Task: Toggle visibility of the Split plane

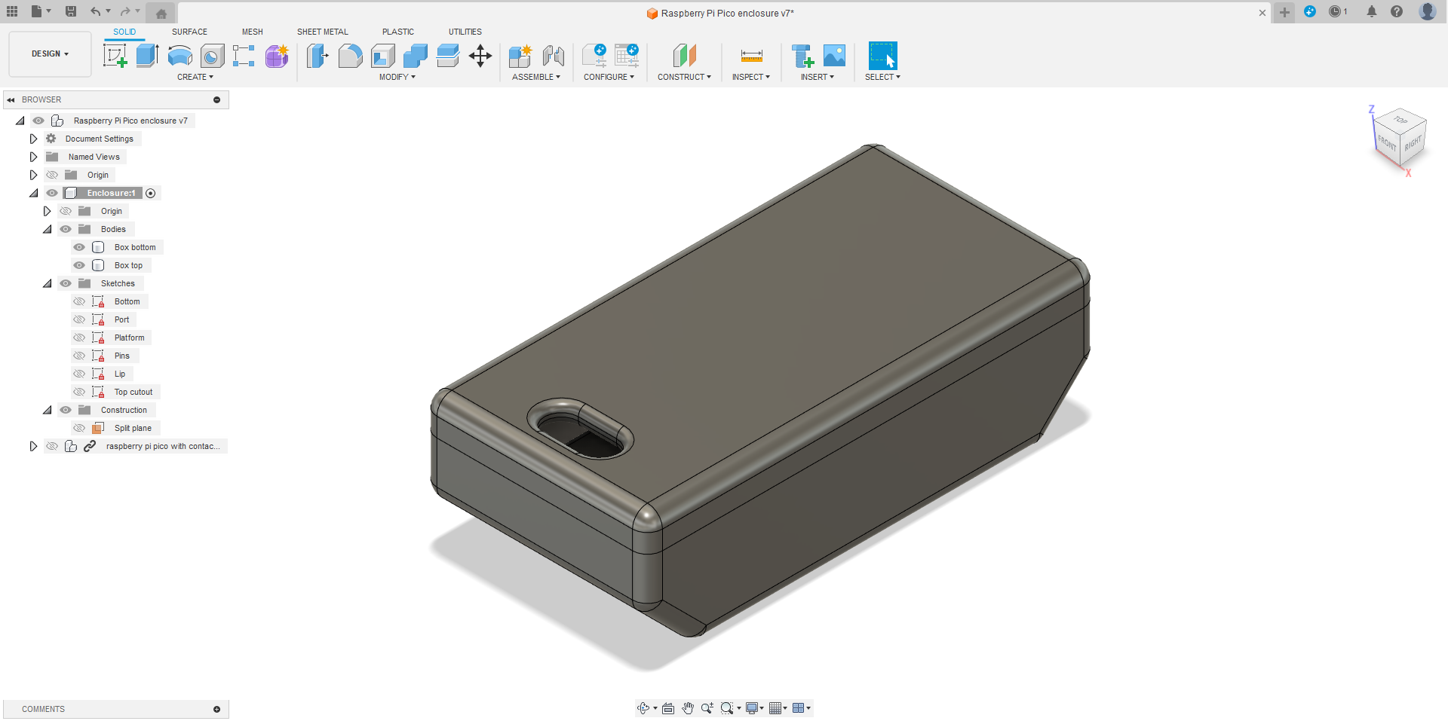Action: click(78, 428)
